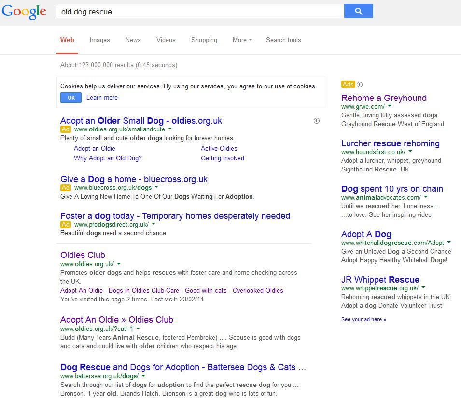The width and height of the screenshot is (461, 400).
Task: Open Why Adopt an Old Dog? sitelink
Action: (x=108, y=158)
